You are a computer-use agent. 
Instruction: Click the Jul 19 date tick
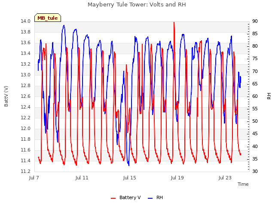click(177, 178)
